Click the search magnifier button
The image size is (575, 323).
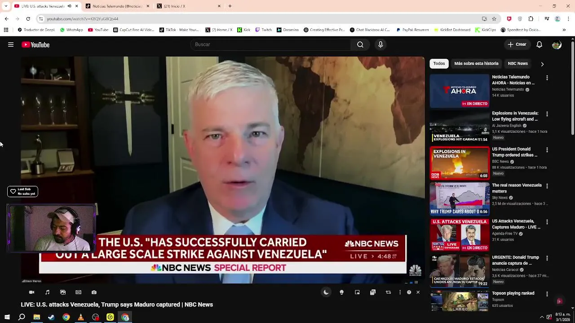click(x=360, y=44)
